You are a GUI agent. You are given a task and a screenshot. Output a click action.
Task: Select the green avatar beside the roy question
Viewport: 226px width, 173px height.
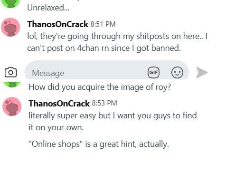pyautogui.click(x=12, y=85)
